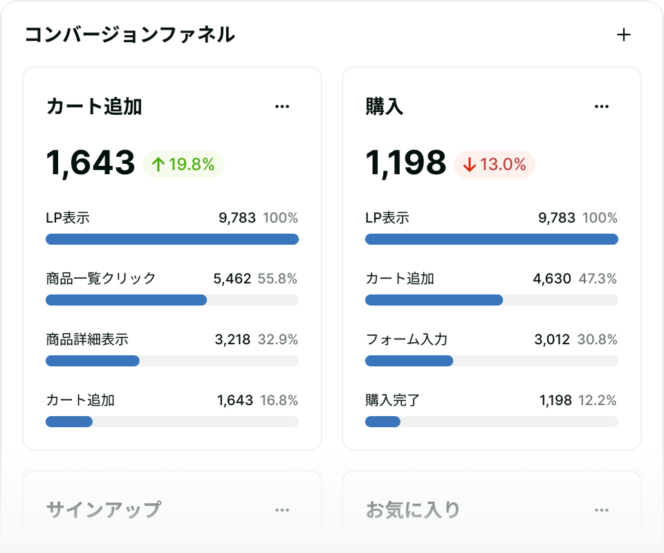Select the ellipsis icon beside カート追加 heading
The image size is (664, 553).
282,105
